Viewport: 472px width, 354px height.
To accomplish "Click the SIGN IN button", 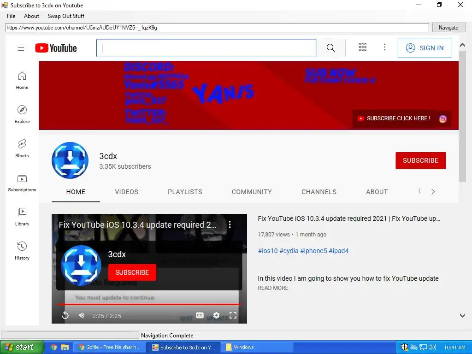I will (425, 48).
